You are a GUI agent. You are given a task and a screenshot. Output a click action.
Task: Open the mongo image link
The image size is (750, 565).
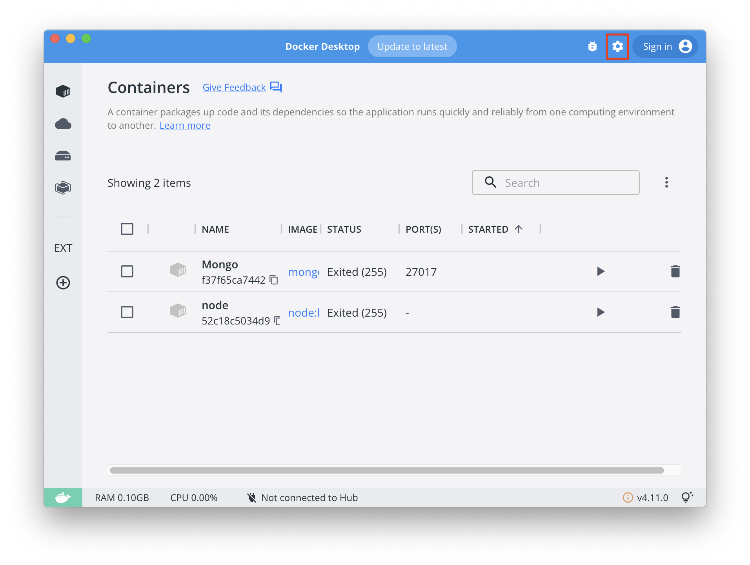[x=304, y=272]
